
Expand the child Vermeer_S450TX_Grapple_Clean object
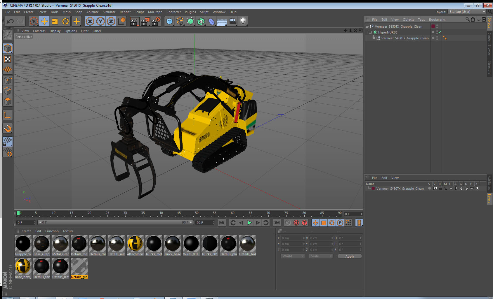(373, 38)
